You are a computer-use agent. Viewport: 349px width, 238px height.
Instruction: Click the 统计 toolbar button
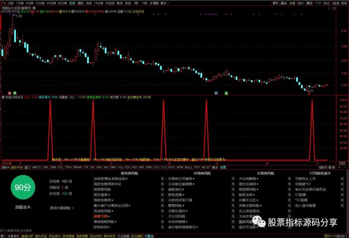click(301, 3)
